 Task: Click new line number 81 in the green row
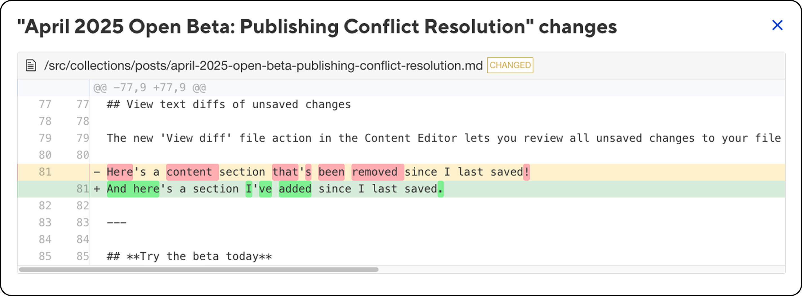[83, 189]
